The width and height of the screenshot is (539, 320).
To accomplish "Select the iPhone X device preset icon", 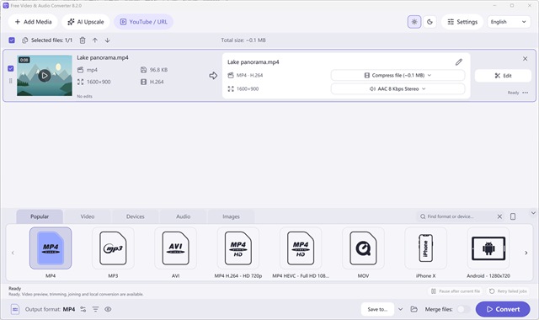I will coord(426,248).
